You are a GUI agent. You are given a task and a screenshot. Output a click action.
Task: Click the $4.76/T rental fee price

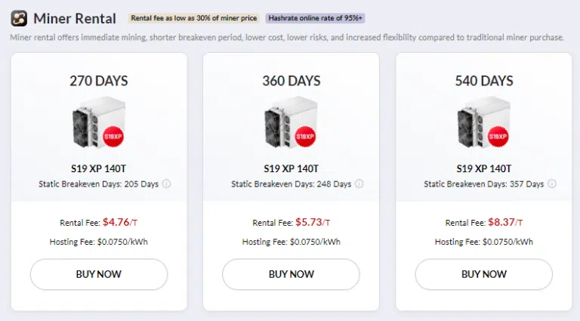pyautogui.click(x=121, y=222)
